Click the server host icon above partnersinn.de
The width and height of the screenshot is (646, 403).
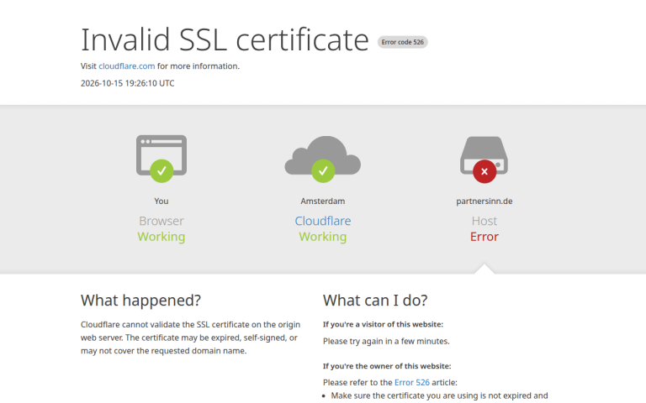click(484, 160)
